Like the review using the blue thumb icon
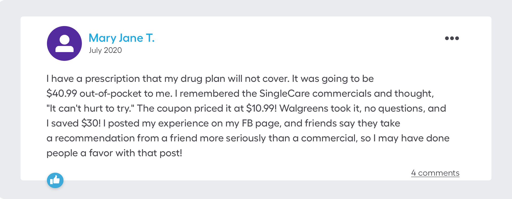 pyautogui.click(x=55, y=181)
